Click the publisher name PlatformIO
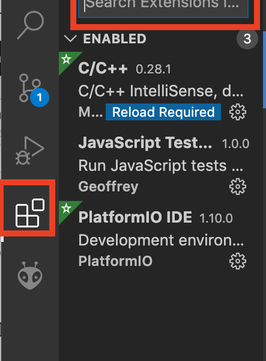Screen dimensions: 266x361 point(115,261)
